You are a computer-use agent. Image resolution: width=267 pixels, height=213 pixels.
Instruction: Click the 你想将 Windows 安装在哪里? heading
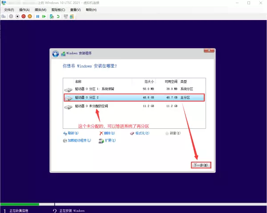tap(90, 66)
